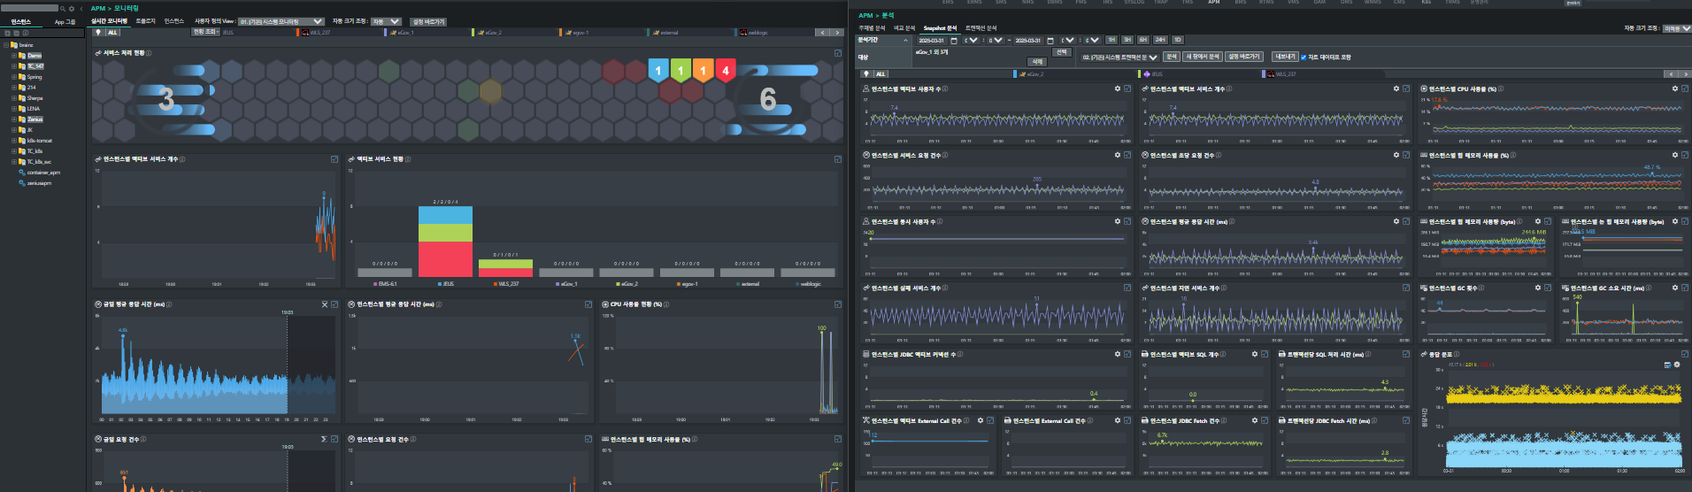The height and width of the screenshot is (492, 1692).
Task: Open the 토폴로지 tab
Action: (x=146, y=20)
